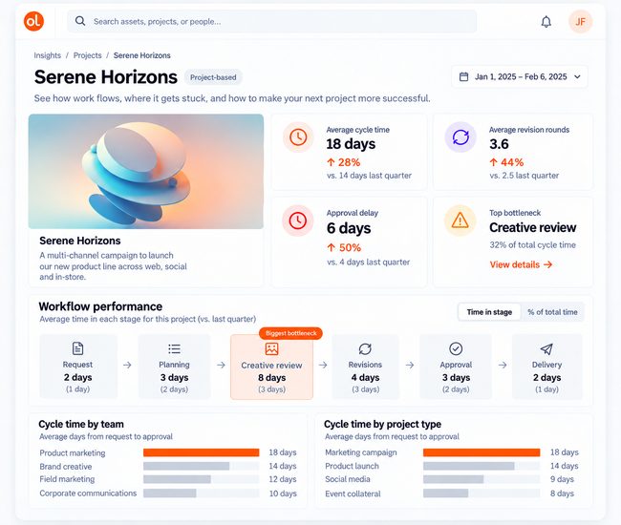Open View details for Creative review

(521, 264)
